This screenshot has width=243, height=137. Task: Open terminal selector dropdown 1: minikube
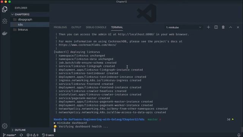(184, 27)
